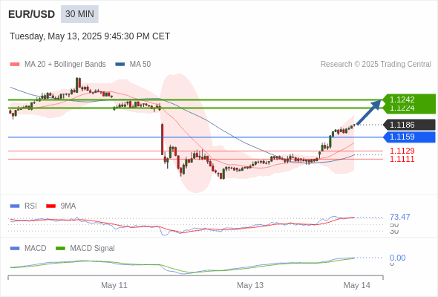Viewport: 438px width, 297px height.
Task: Click the MA 20 + Bollinger Bands legend swatch
Action: coord(15,65)
